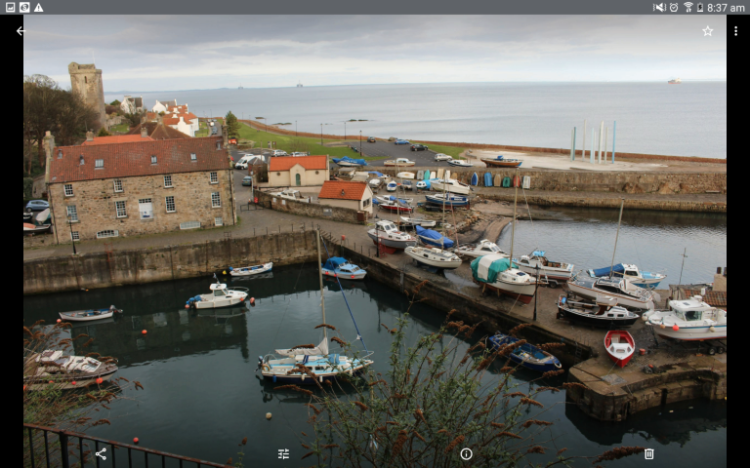Tap the battery status icon

[x=700, y=7]
